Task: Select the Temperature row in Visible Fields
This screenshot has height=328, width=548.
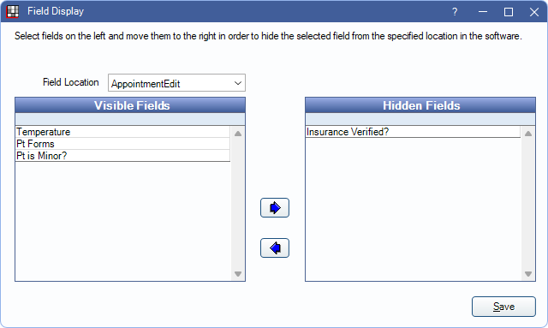Action: (122, 132)
